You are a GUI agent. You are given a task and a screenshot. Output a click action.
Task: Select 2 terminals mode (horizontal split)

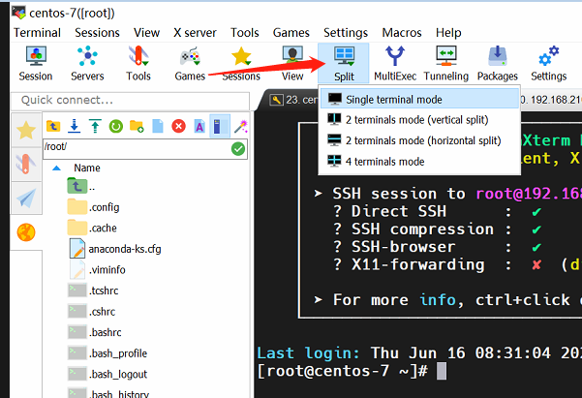(x=419, y=140)
